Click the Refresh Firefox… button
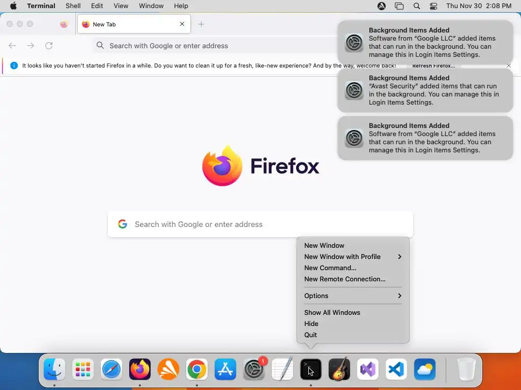The image size is (521, 390). click(x=433, y=66)
